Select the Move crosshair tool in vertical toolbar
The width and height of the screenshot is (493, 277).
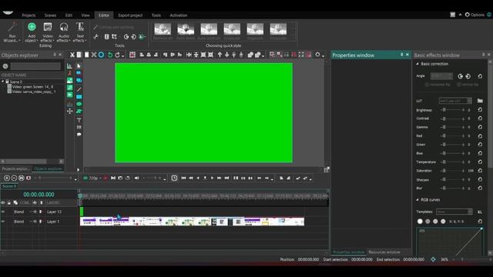point(69,111)
